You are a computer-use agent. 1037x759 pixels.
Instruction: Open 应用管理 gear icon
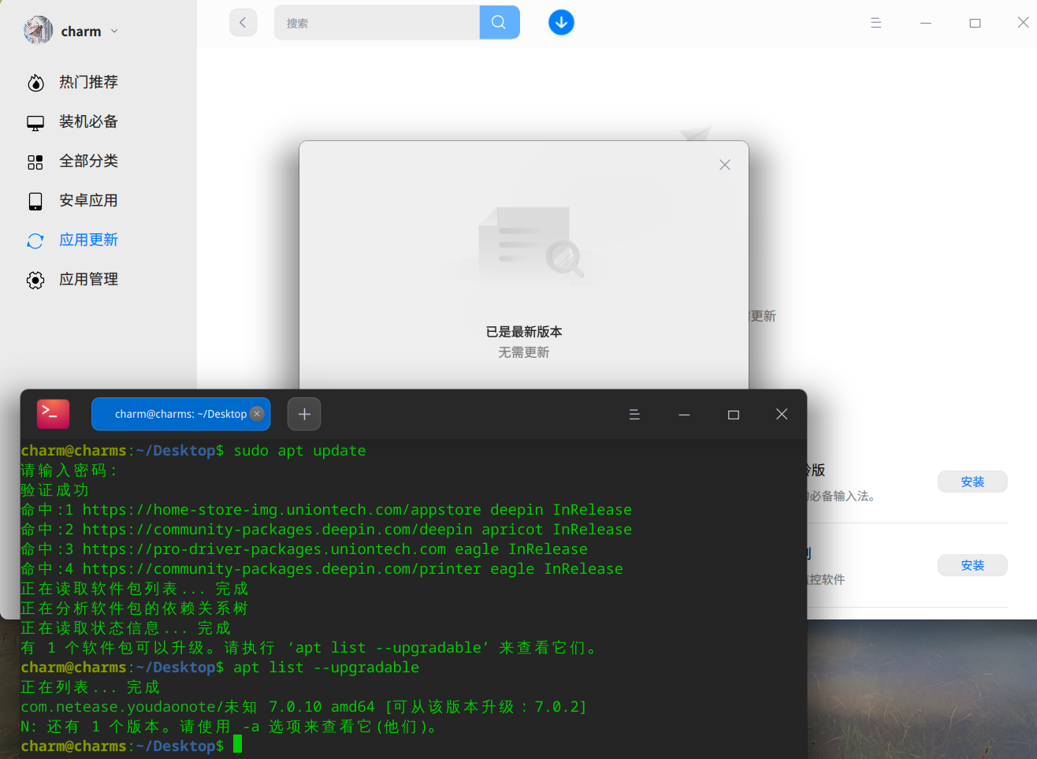click(35, 279)
